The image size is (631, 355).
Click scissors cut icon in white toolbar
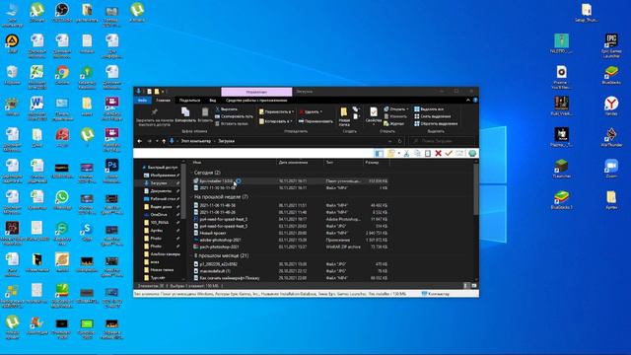click(406, 154)
